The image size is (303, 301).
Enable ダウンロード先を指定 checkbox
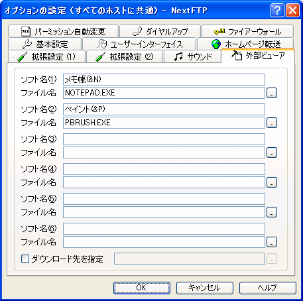coord(25,259)
